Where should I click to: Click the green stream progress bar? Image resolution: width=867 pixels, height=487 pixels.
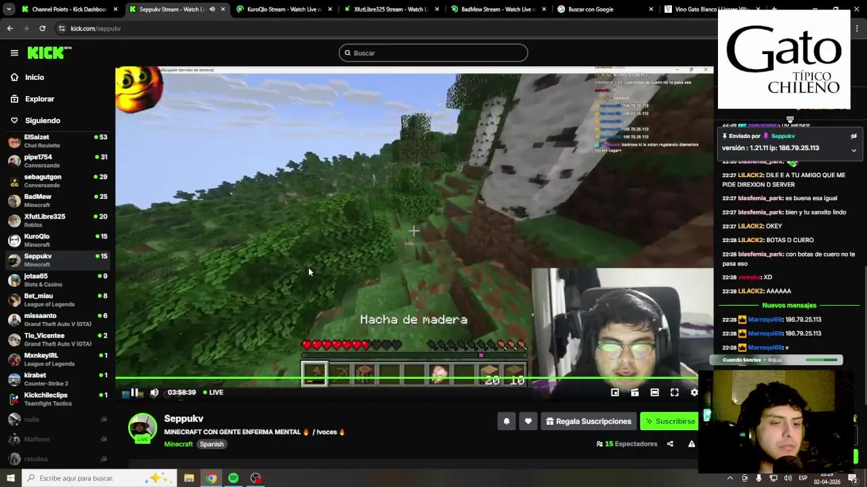tap(406, 378)
